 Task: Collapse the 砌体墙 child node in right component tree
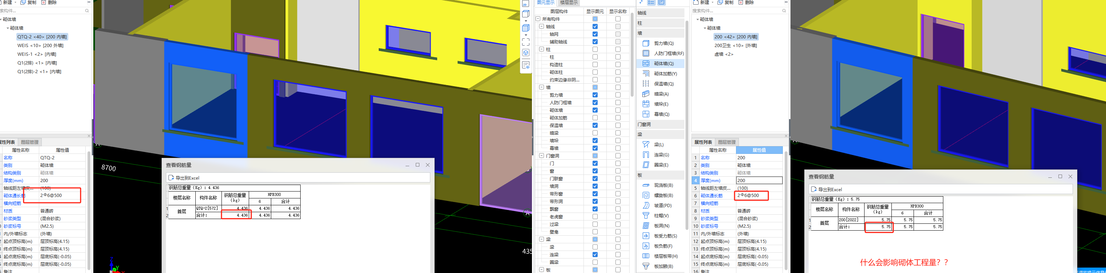(x=705, y=28)
